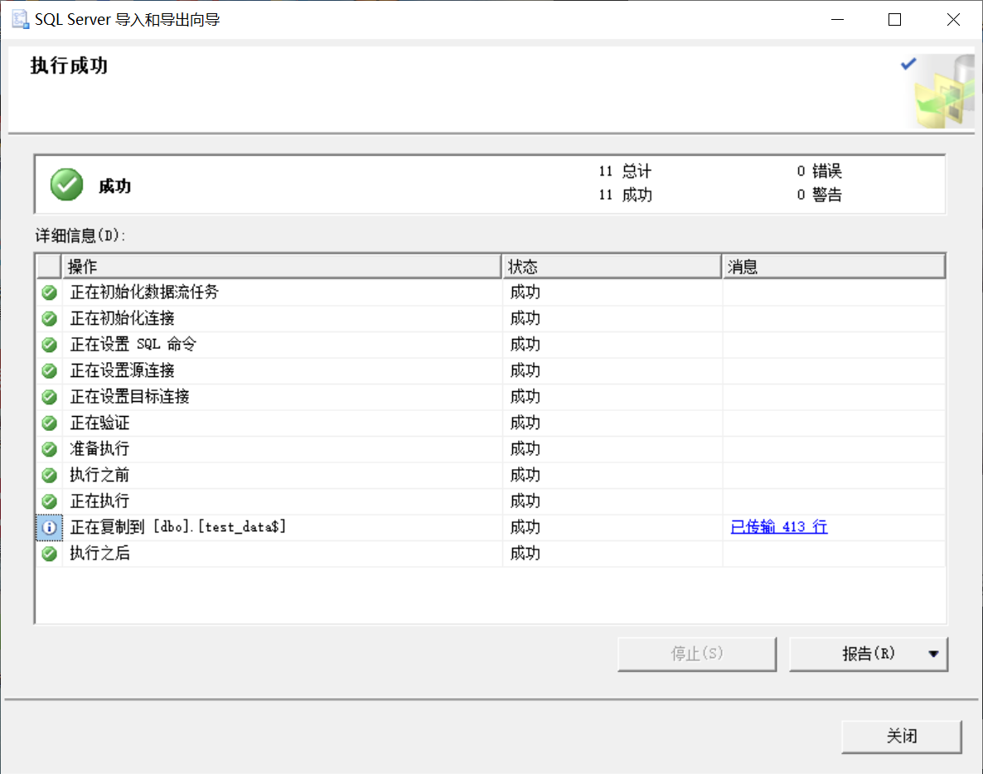Minimize the wizard window
983x774 pixels.
pos(838,19)
